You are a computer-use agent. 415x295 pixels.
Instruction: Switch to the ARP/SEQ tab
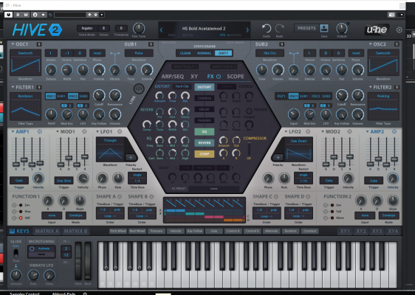pyautogui.click(x=173, y=77)
